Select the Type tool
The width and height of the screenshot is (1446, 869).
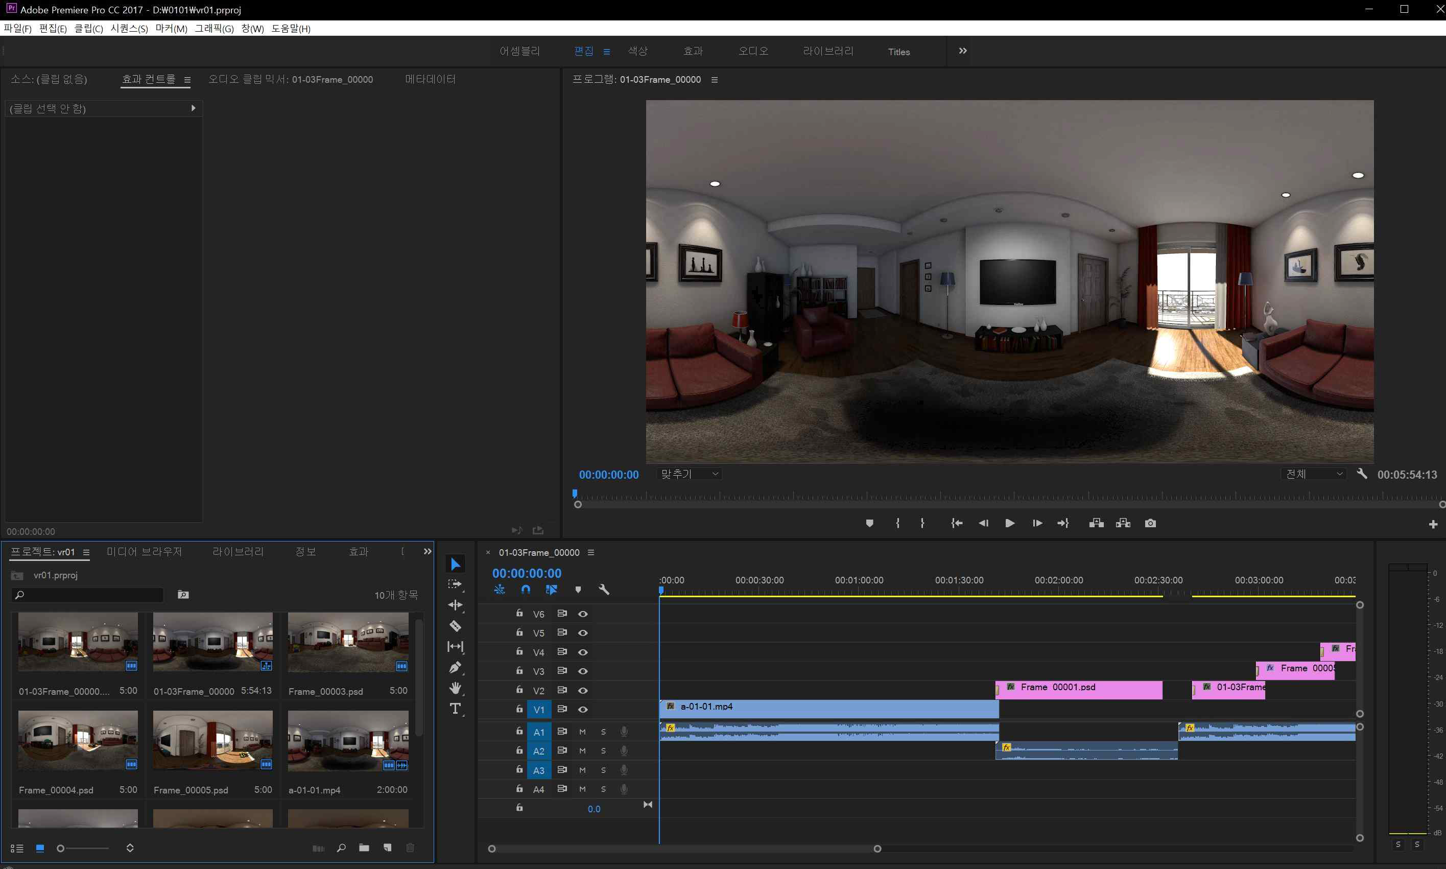pos(455,709)
